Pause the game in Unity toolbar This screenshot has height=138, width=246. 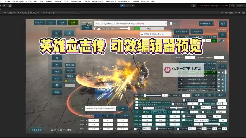click(127, 6)
